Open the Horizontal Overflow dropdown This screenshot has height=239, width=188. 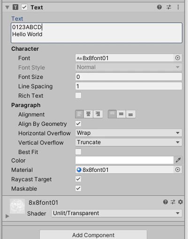tap(128, 133)
